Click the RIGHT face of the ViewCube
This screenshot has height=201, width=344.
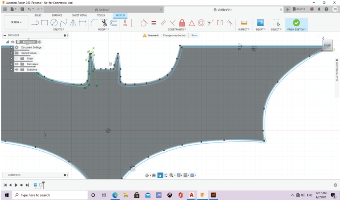pos(327,45)
